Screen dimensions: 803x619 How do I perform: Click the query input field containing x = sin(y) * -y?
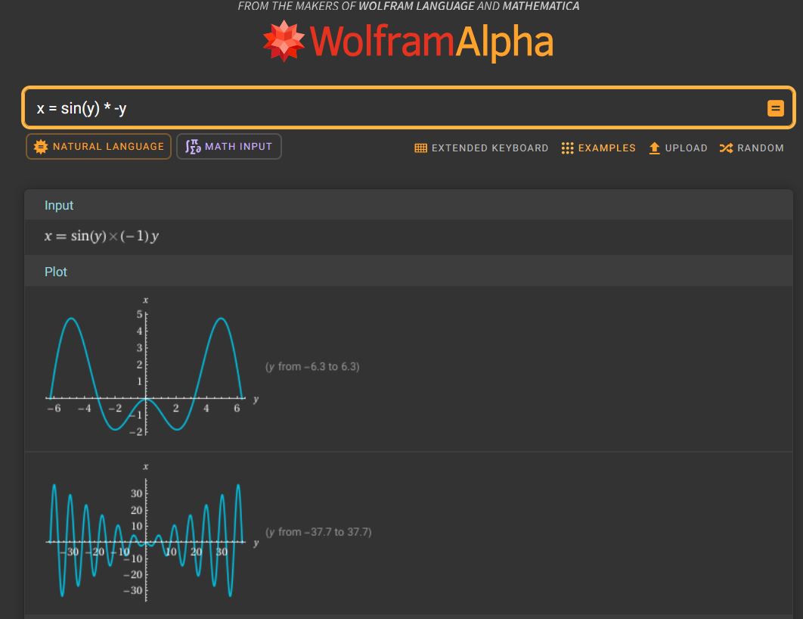point(408,107)
